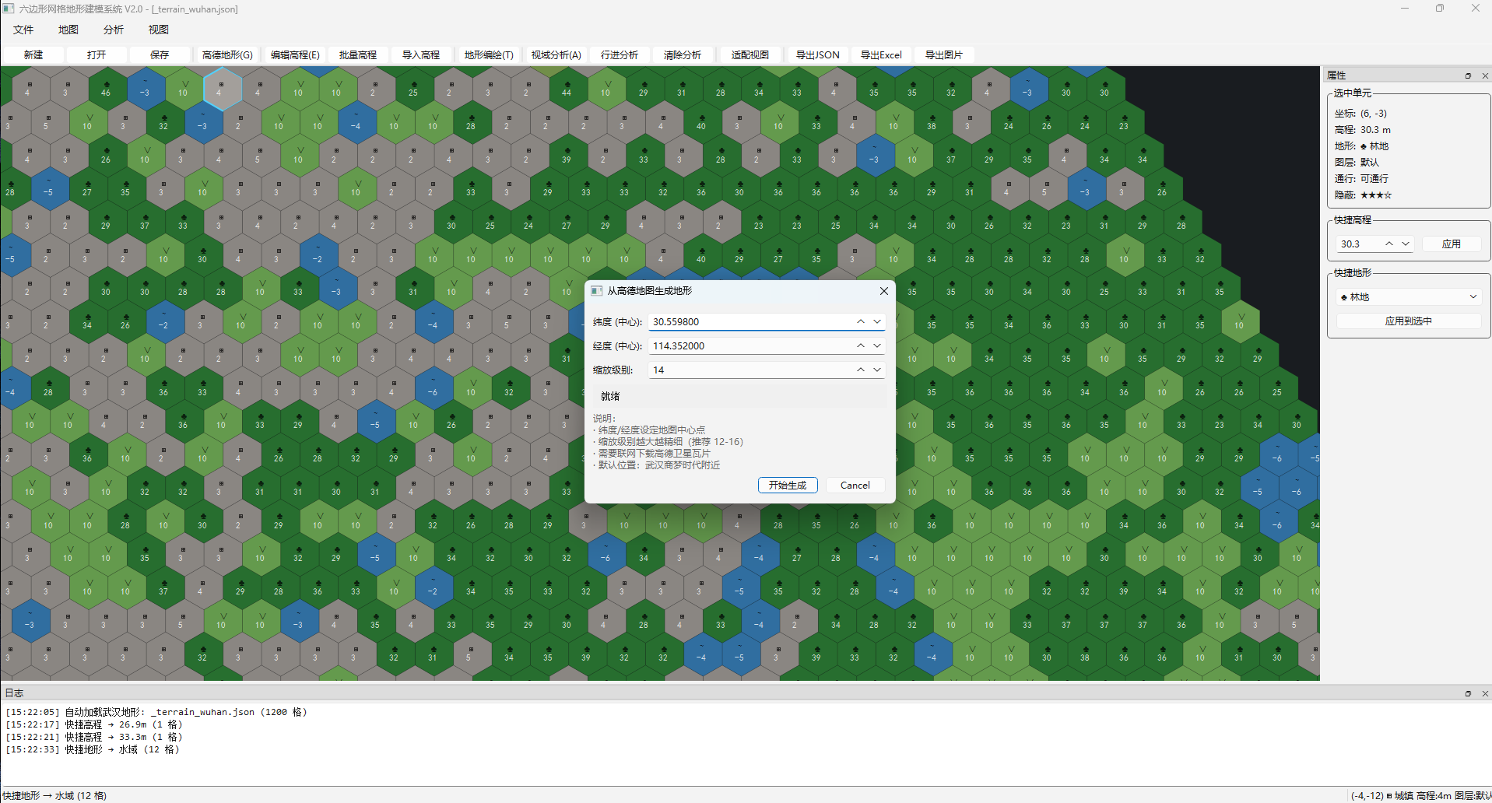This screenshot has width=1492, height=803.
Task: Increase 经度 (中心) with up arrow
Action: [x=860, y=345]
